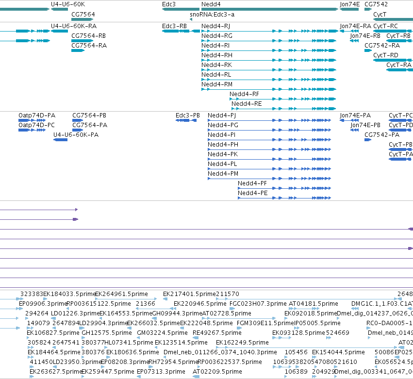
Task: Select the U4-U6-60K gene label
Action: (68, 4)
